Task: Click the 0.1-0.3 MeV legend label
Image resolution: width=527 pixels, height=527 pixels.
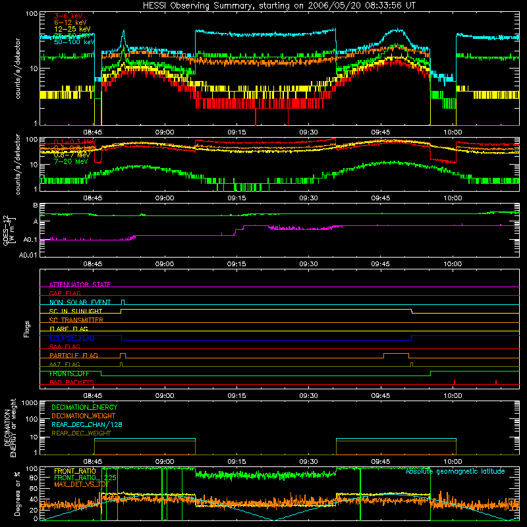Action: coord(75,142)
